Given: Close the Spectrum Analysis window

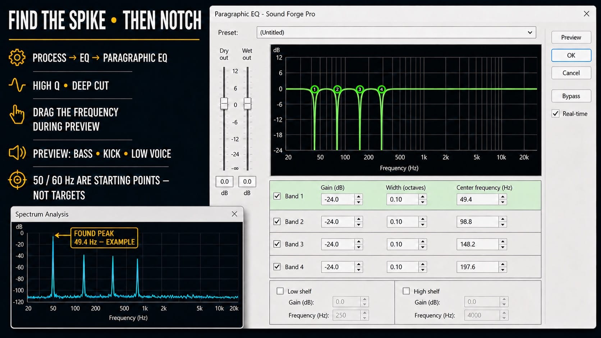Looking at the screenshot, I should (234, 214).
